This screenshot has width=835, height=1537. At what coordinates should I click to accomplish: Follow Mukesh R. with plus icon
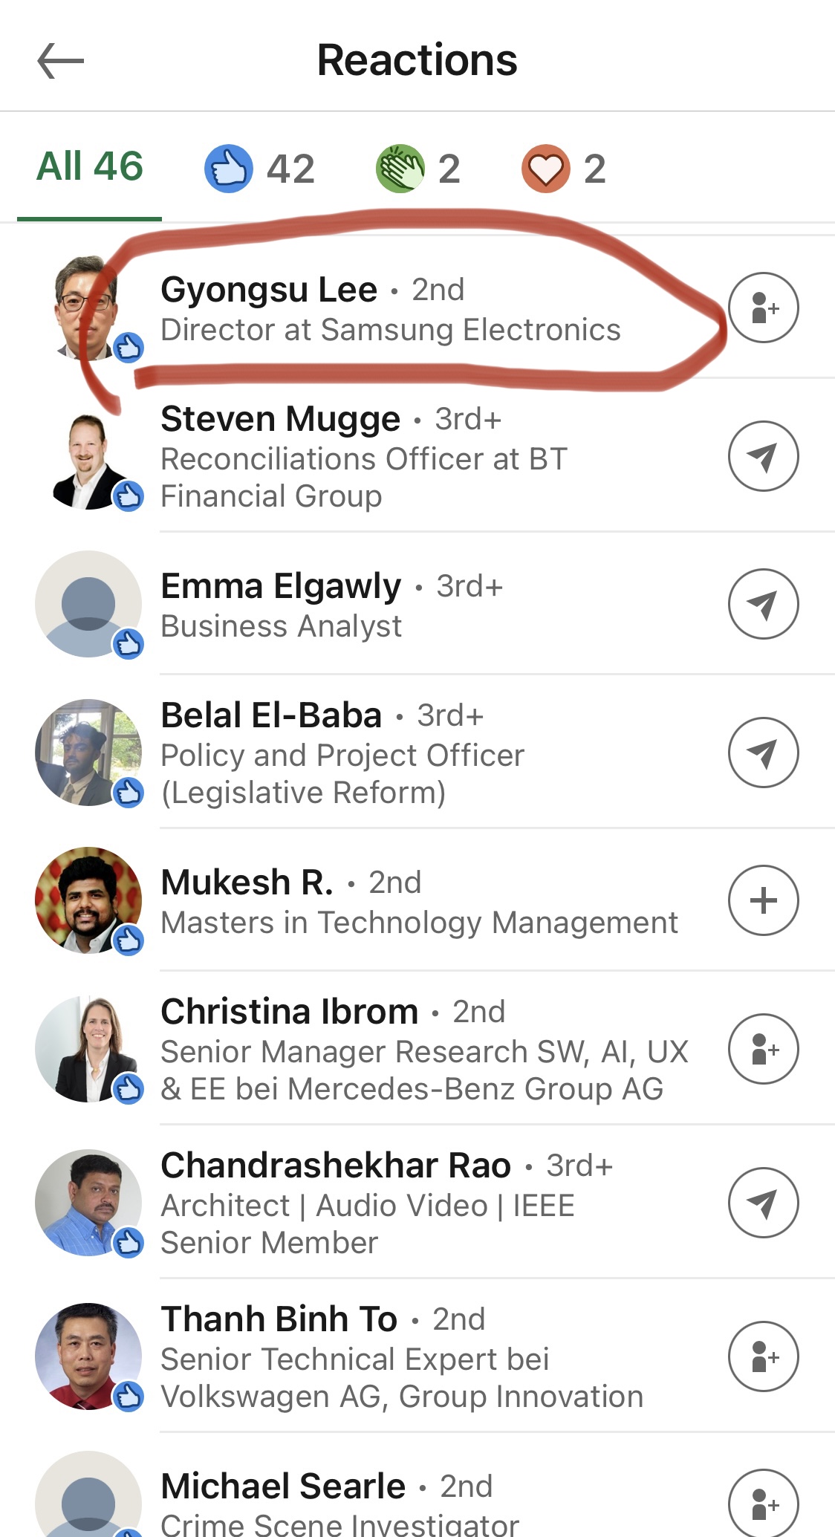pos(763,900)
